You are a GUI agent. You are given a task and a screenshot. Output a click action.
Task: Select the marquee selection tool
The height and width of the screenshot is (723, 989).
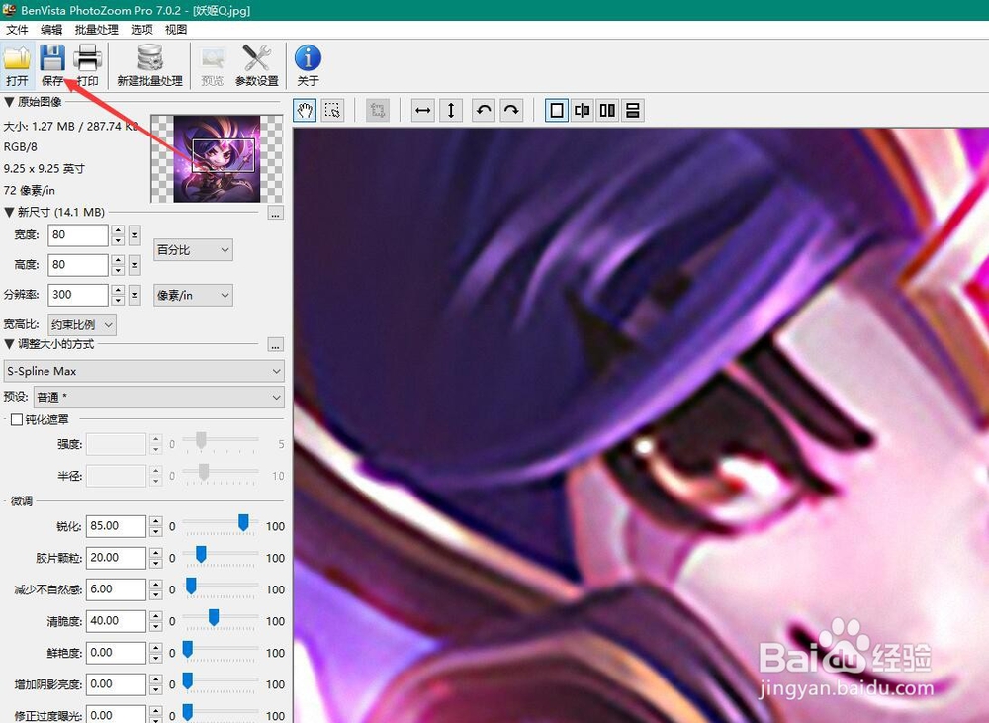click(332, 111)
